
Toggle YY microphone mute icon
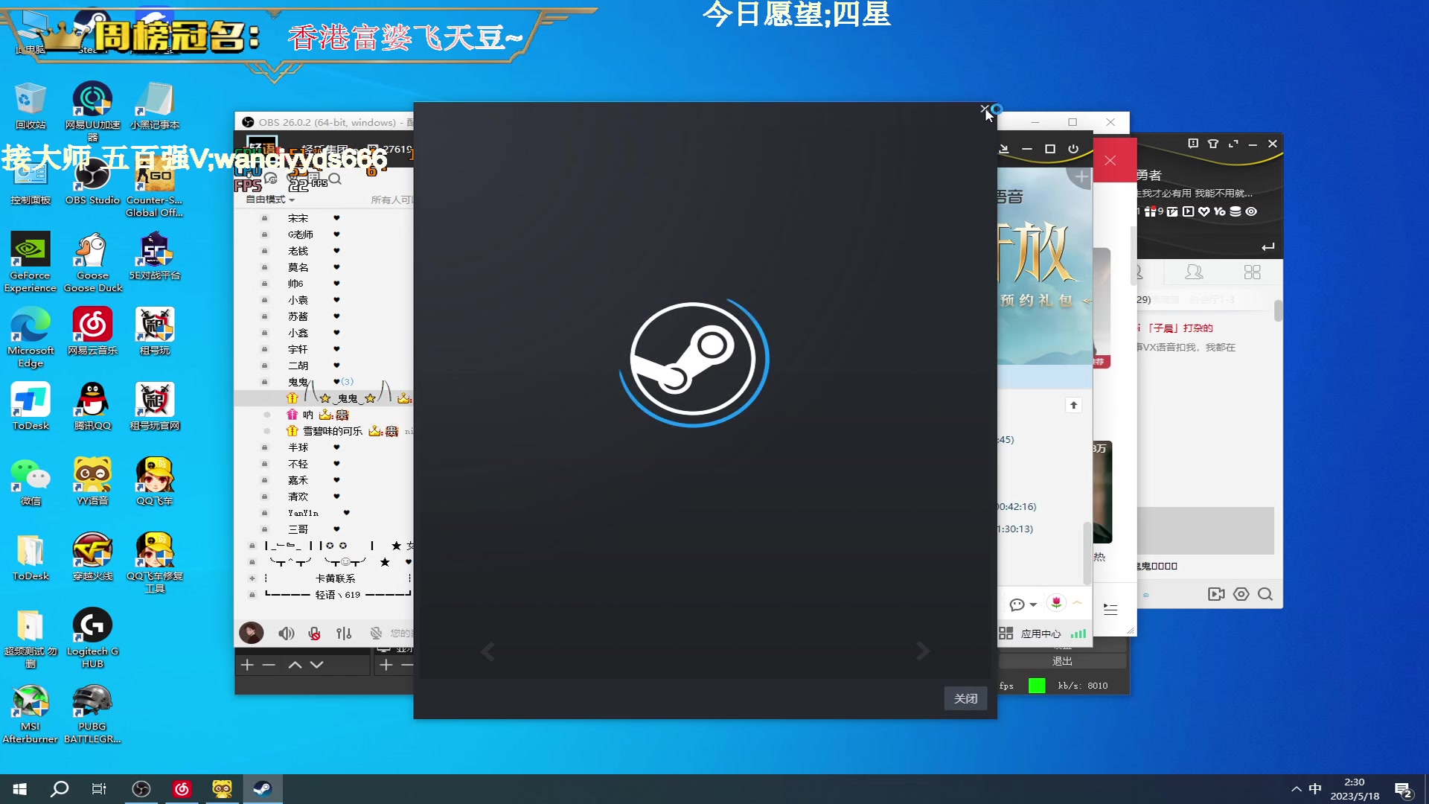point(315,634)
